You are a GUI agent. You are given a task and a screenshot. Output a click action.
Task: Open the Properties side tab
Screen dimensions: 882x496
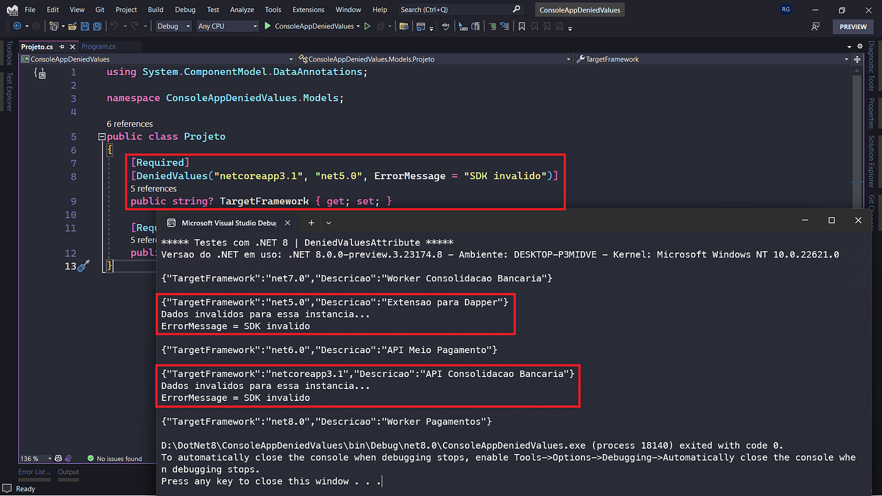pos(872,113)
